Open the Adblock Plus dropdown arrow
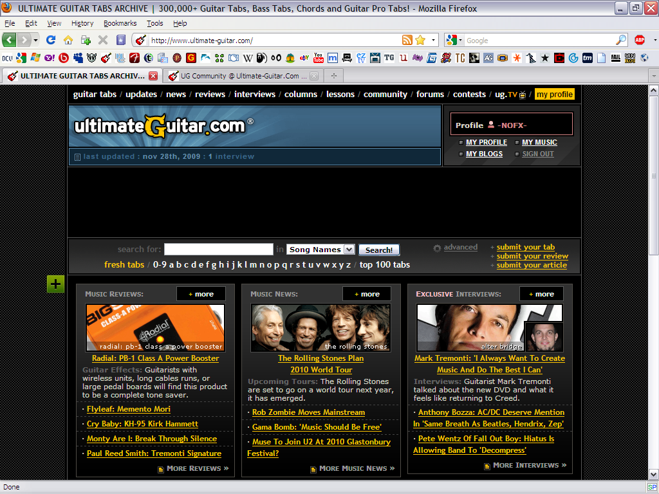 click(655, 41)
